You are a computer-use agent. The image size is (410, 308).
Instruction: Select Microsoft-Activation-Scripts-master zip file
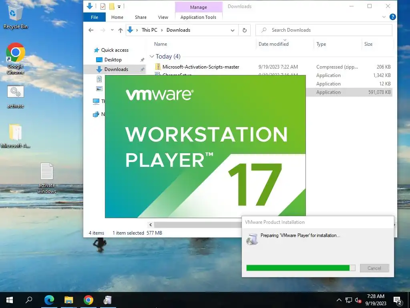[x=201, y=67]
